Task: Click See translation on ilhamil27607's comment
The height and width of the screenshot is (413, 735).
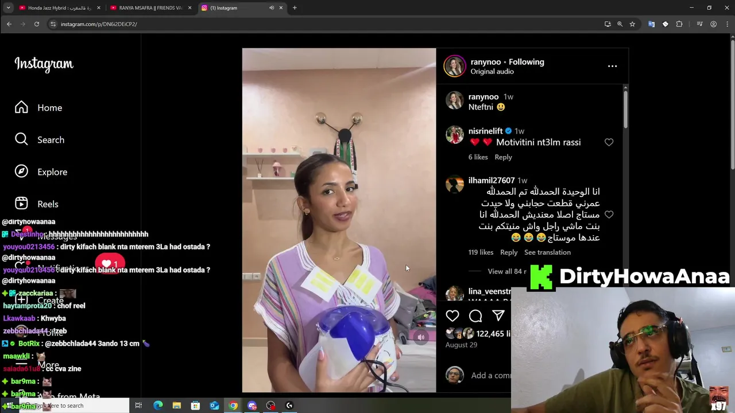Action: coord(547,252)
